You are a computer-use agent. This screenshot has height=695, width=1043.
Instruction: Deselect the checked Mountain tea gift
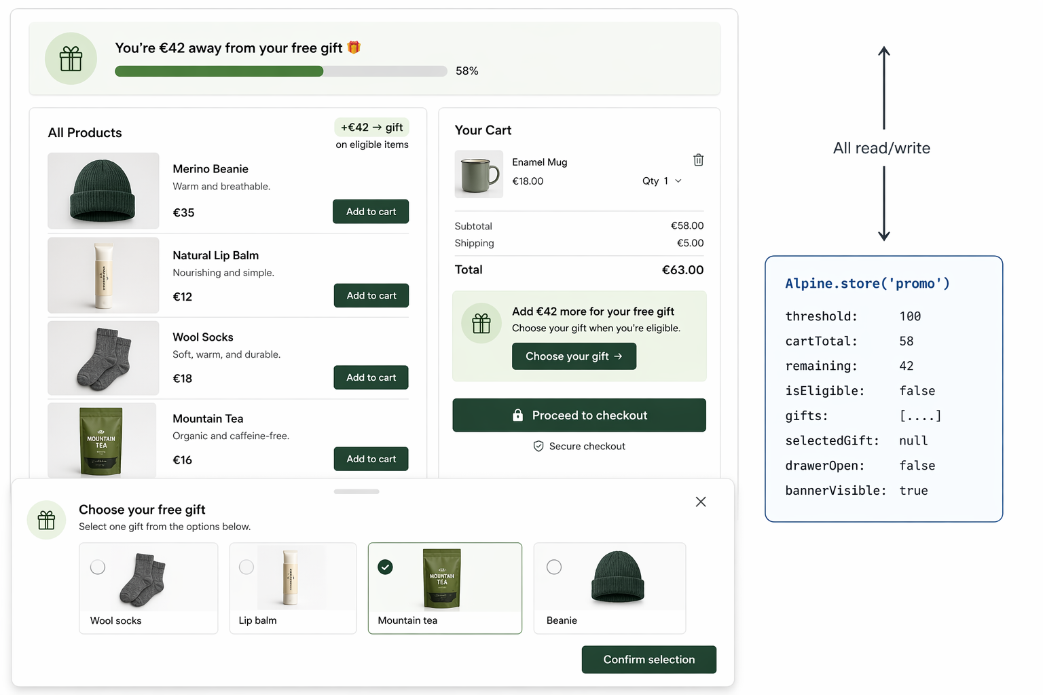385,567
